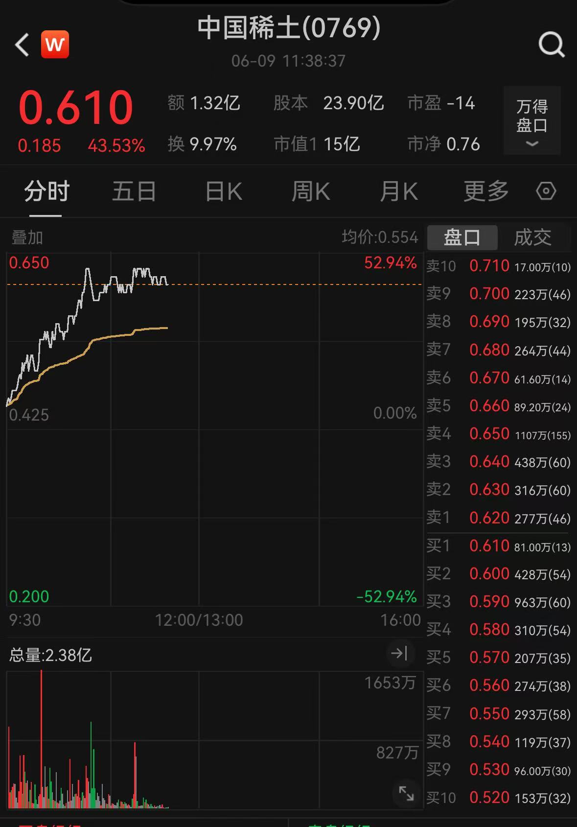The image size is (577, 827).
Task: Switch to the 日K tab
Action: [x=224, y=191]
